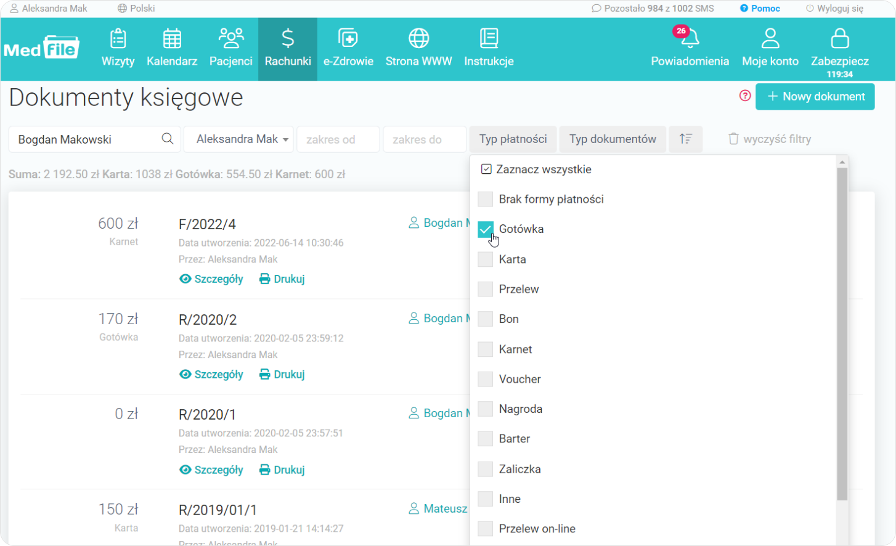Open the Pomoc help link

[x=760, y=9]
